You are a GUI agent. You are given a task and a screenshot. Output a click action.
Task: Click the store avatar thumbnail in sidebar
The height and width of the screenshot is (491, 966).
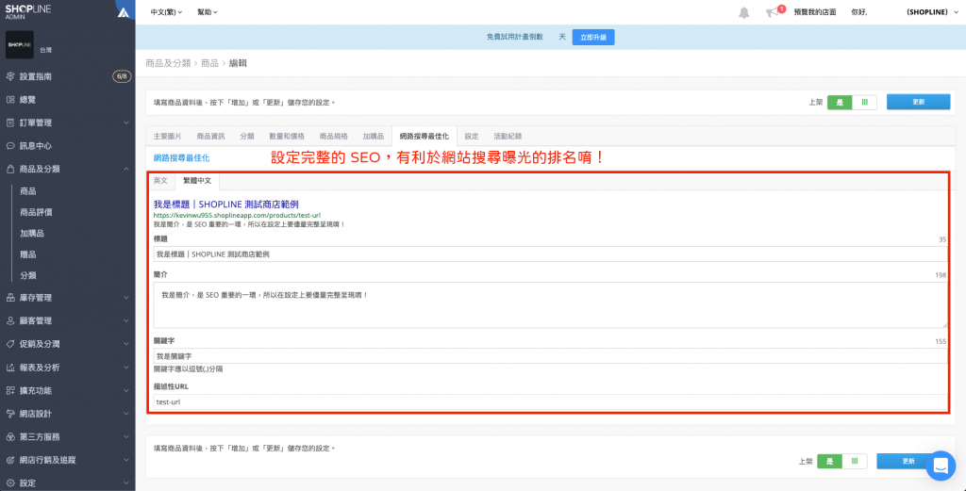click(20, 45)
